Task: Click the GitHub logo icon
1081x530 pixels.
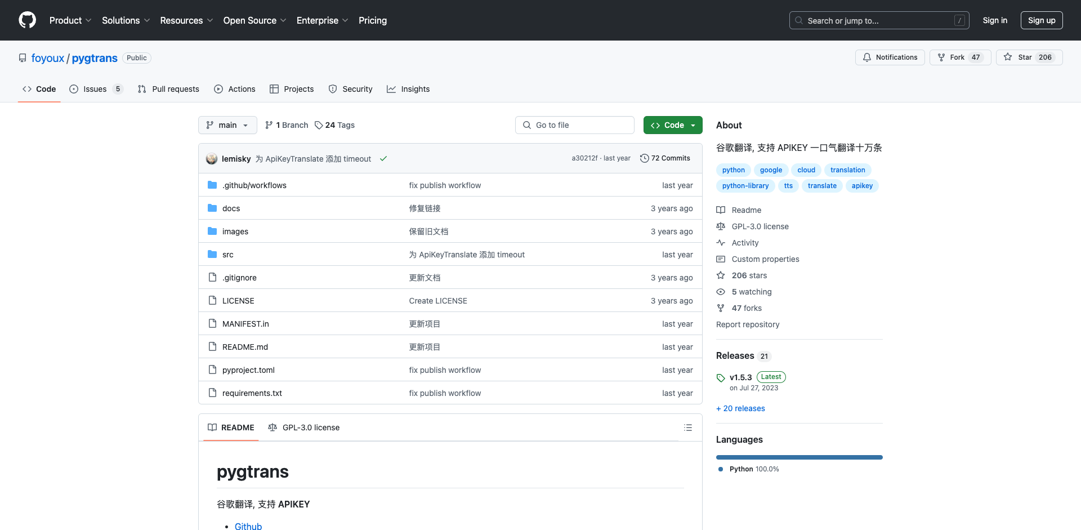Action: pos(27,20)
